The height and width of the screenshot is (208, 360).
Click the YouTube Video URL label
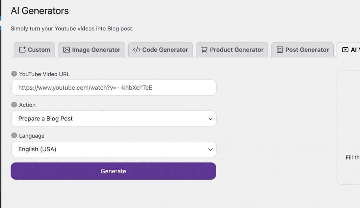click(x=44, y=74)
